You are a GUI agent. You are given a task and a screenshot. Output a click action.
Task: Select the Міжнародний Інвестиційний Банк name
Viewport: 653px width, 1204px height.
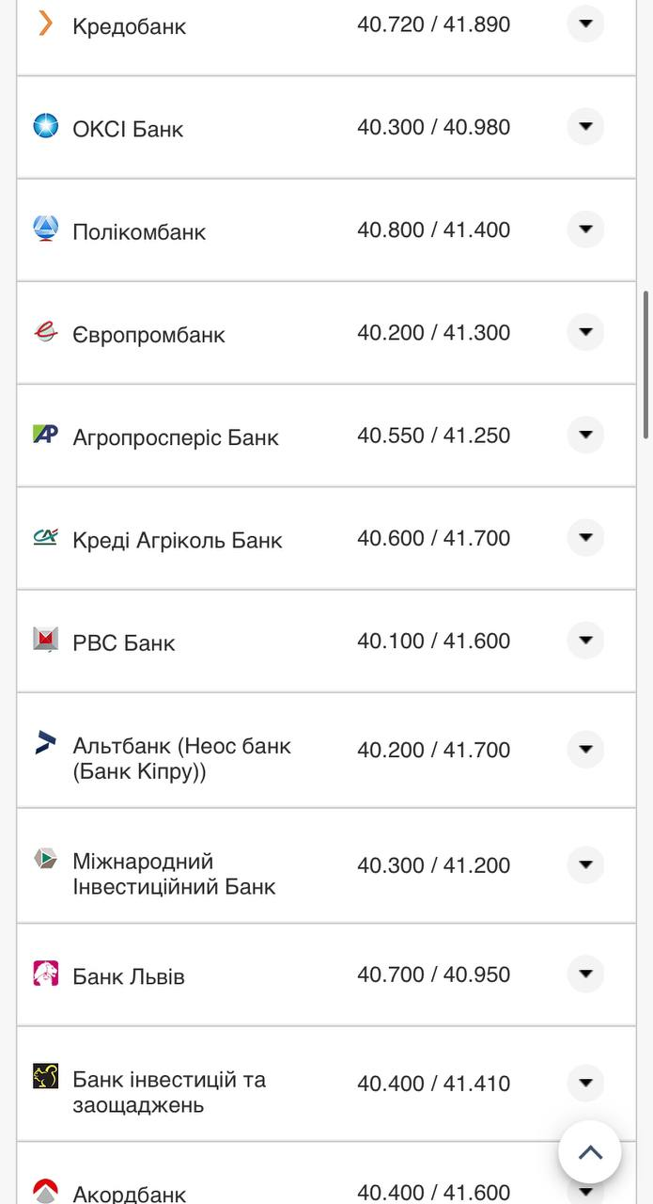174,874
